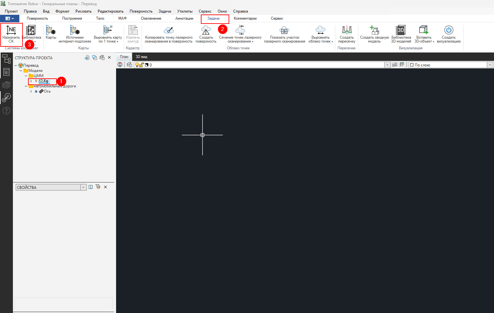Open the По слою color dropdown
Viewport: 494px width, 313px height.
click(490, 65)
